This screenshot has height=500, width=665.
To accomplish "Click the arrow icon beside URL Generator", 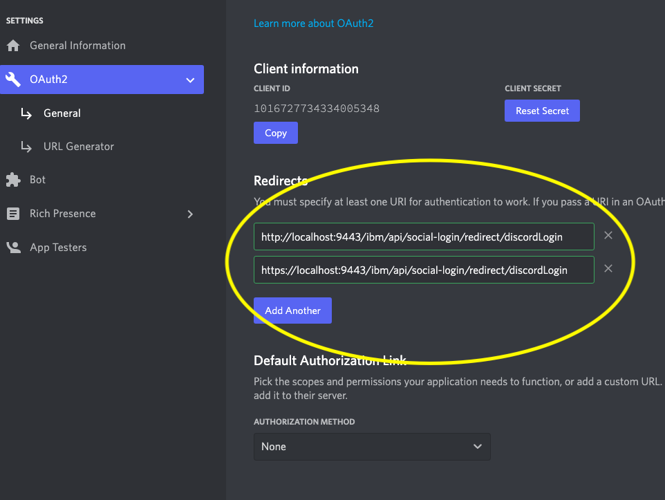I will click(x=27, y=147).
